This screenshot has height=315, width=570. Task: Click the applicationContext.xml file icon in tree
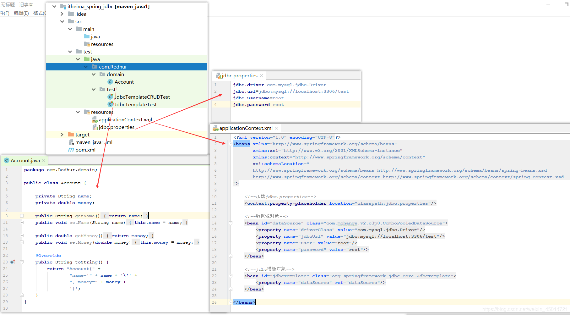(x=95, y=119)
